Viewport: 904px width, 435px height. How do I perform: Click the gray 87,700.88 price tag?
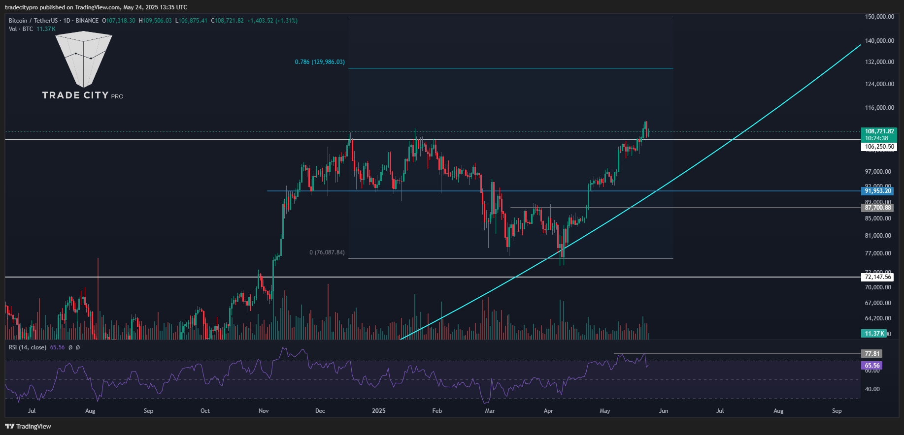878,208
